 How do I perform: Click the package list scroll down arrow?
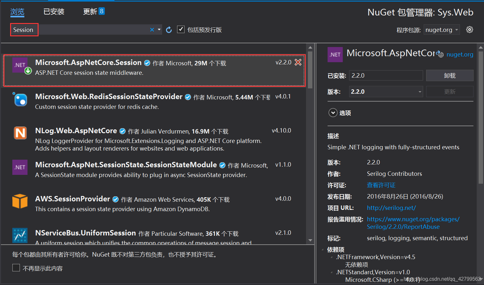(310, 240)
